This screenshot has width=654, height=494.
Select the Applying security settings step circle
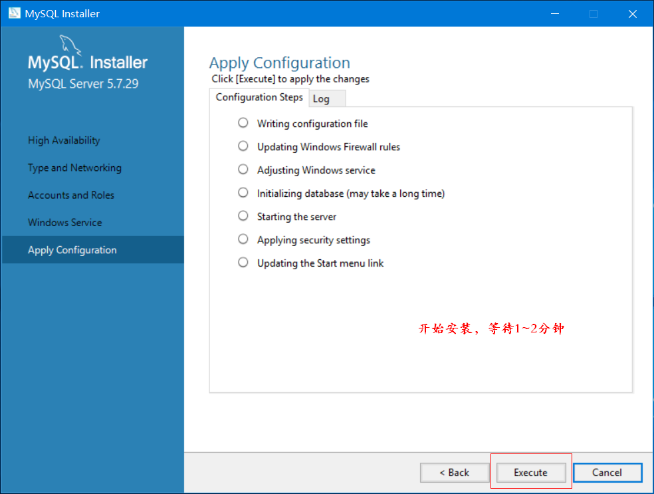click(x=243, y=239)
